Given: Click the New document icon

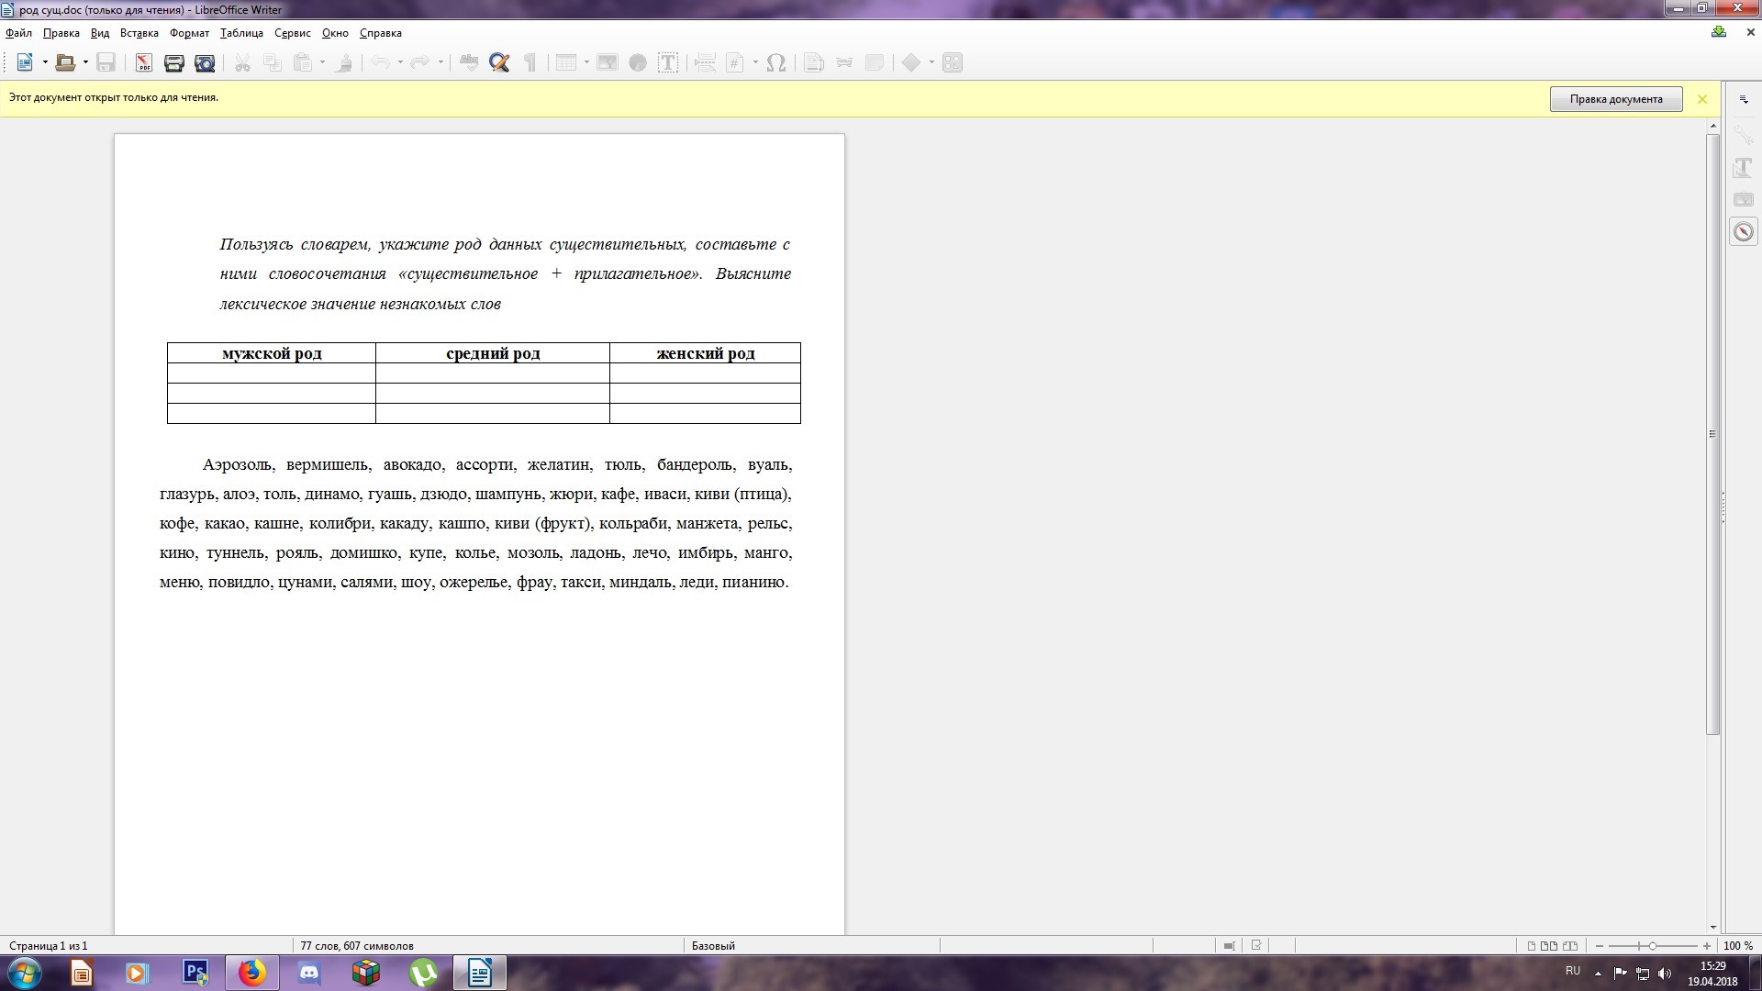Looking at the screenshot, I should (x=25, y=62).
